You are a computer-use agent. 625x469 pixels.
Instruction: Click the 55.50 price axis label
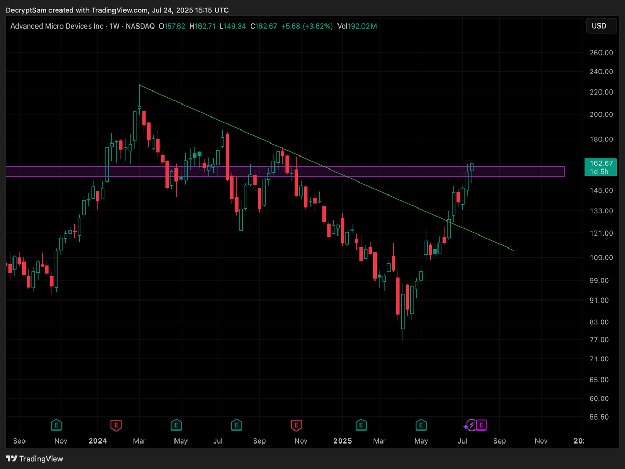click(x=599, y=417)
